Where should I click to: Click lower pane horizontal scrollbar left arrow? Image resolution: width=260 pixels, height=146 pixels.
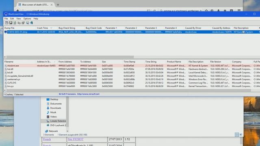[x=5, y=90]
